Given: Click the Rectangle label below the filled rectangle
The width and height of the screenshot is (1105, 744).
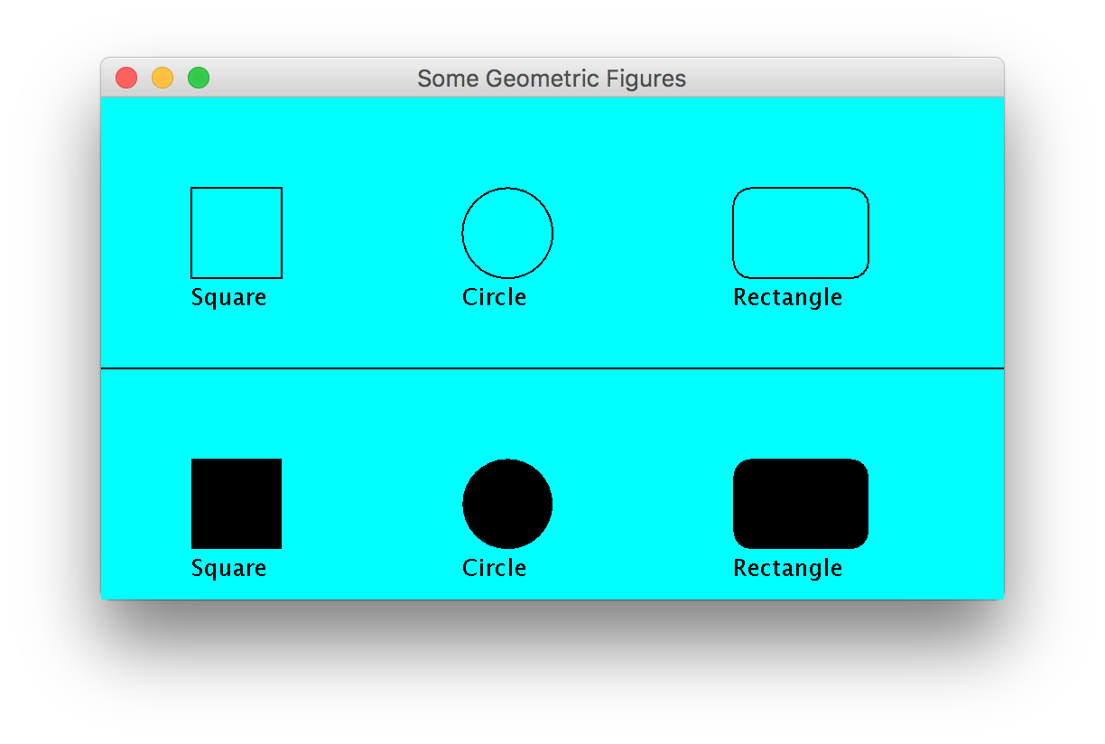Looking at the screenshot, I should [787, 569].
